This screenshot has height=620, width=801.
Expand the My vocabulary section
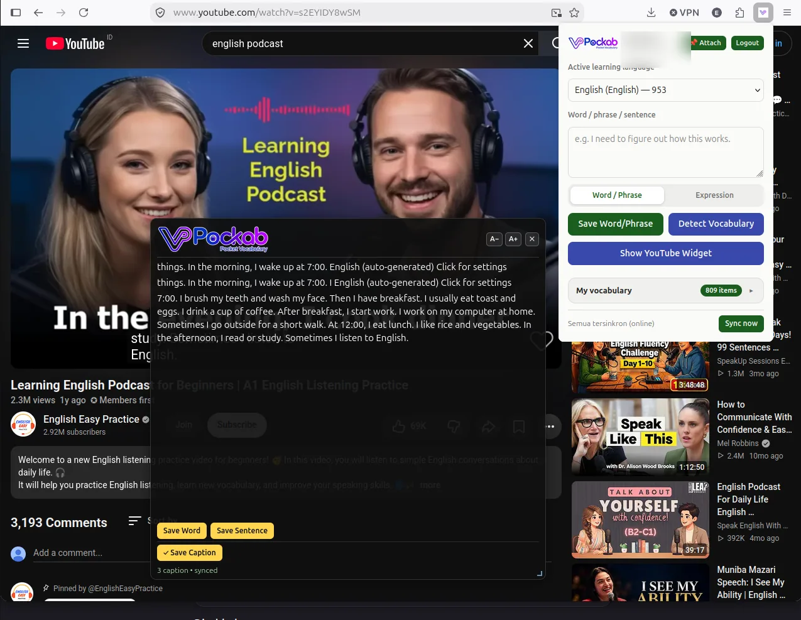666,290
